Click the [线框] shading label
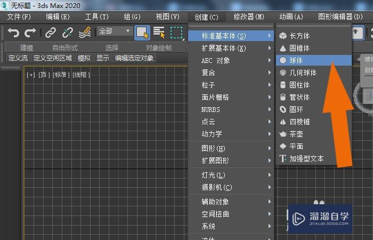The height and width of the screenshot is (240, 373). tap(81, 75)
